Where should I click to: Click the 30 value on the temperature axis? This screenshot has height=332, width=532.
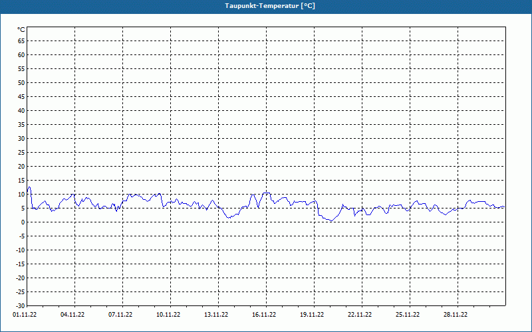click(21, 139)
